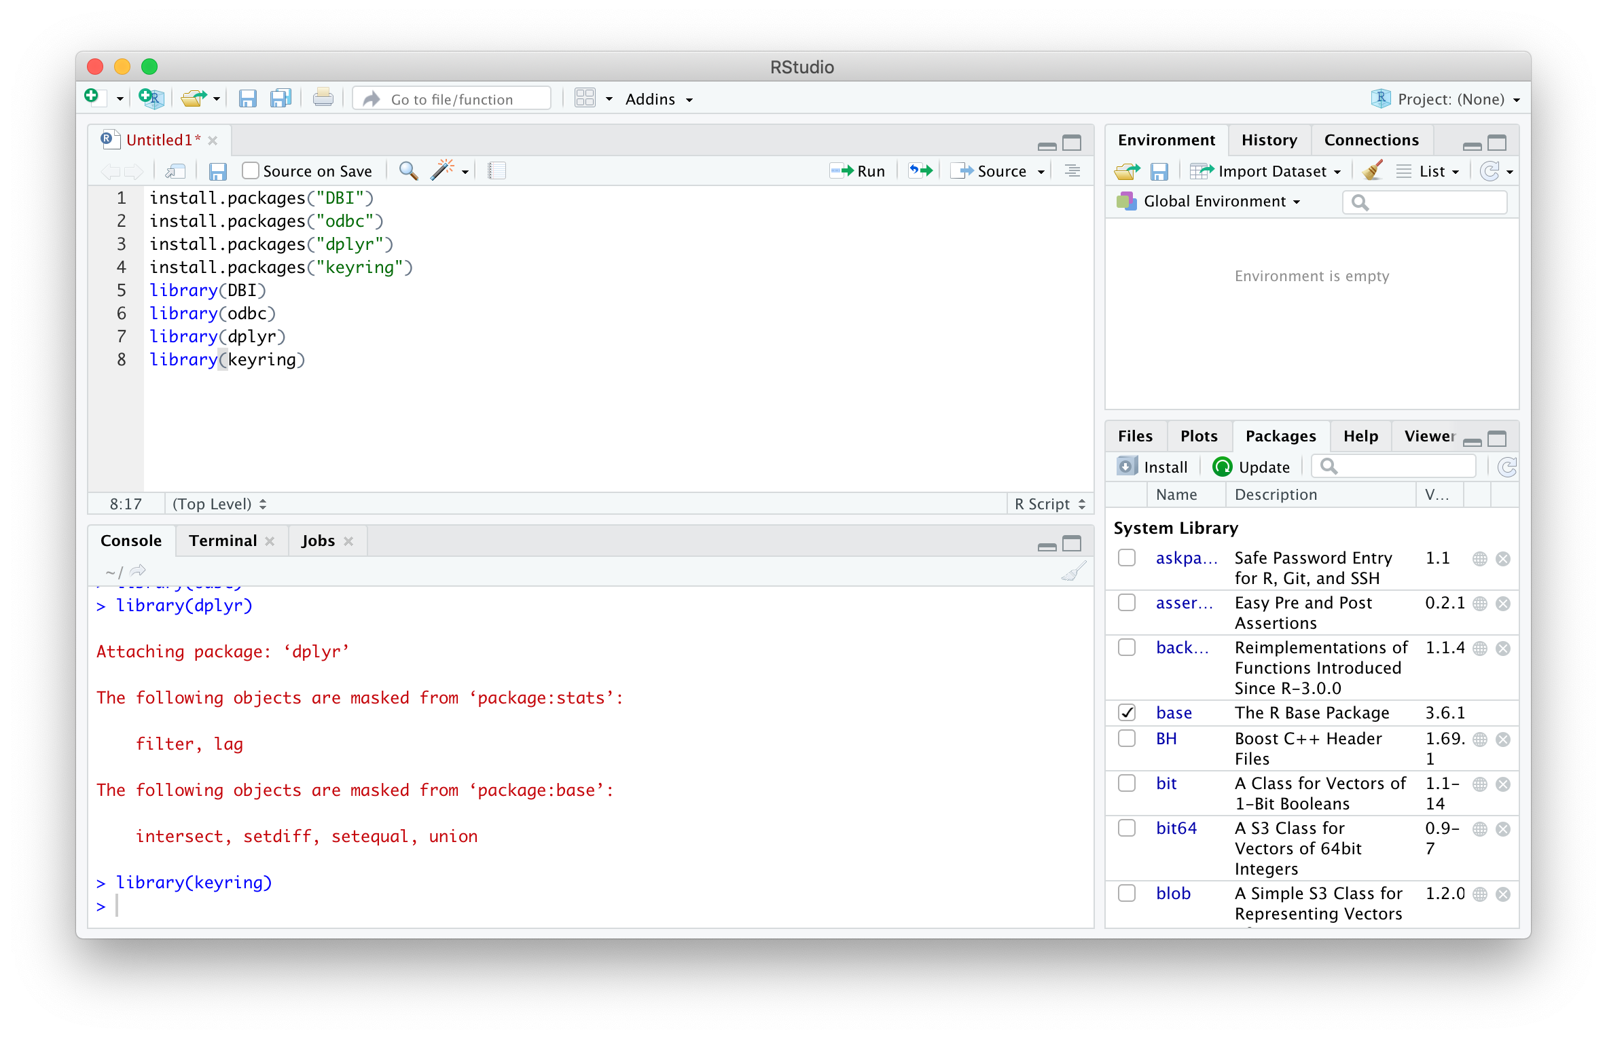Screen dimensions: 1607x1039
Task: Click the Install packages button
Action: coord(1153,467)
